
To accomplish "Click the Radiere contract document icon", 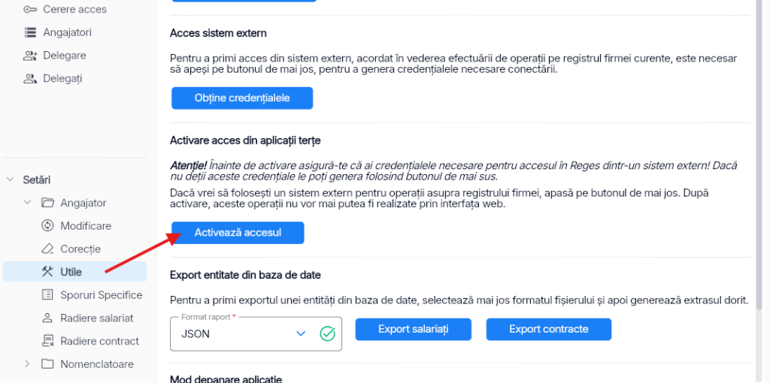I will (47, 341).
